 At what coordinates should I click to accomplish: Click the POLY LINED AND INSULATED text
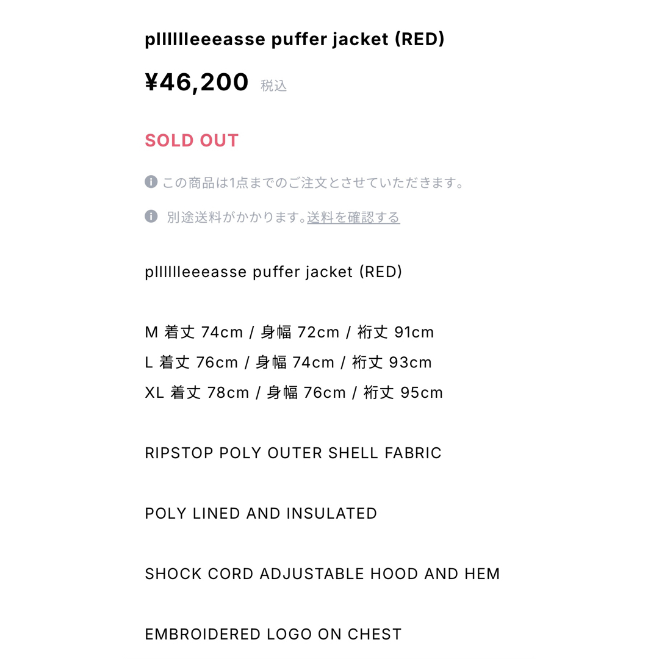261,514
